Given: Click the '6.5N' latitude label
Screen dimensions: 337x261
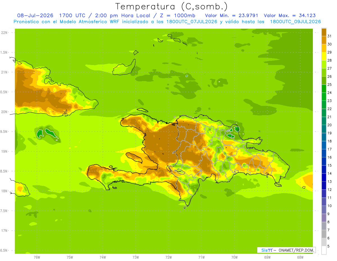Looking at the screenshot, I should click(x=4, y=250).
